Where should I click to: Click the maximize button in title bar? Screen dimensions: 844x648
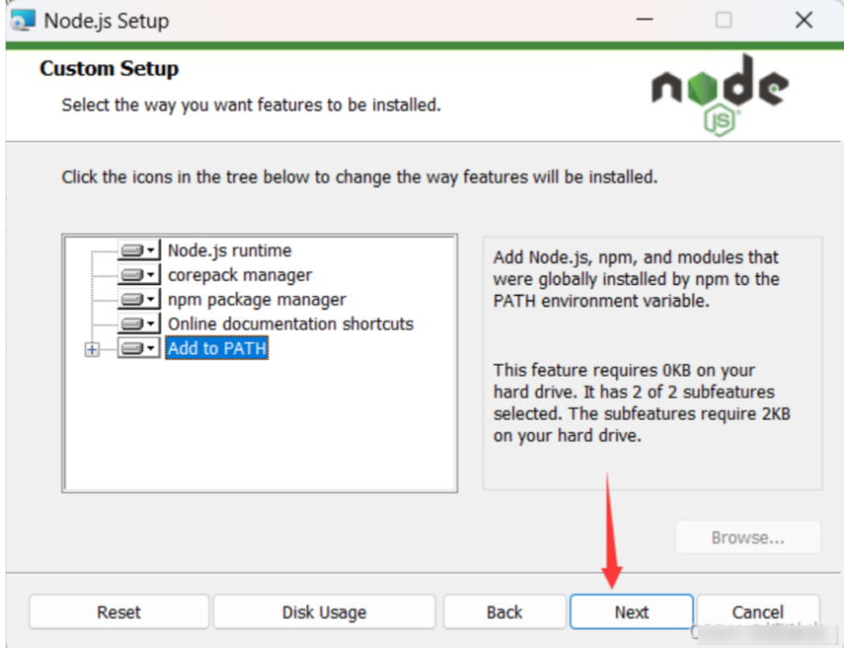pos(724,20)
